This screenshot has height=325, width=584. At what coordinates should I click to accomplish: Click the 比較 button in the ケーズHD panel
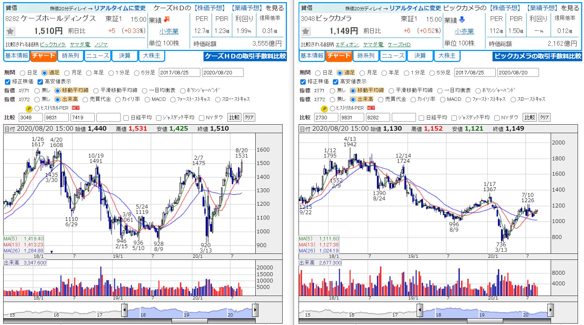click(x=234, y=118)
